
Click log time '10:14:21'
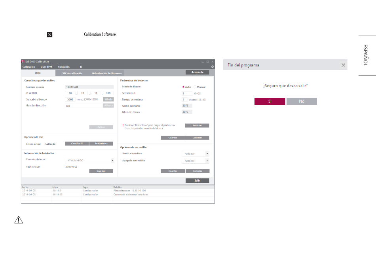[x=57, y=191]
